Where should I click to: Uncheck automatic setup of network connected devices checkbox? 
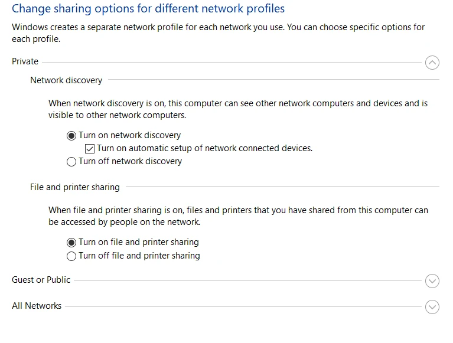(90, 149)
